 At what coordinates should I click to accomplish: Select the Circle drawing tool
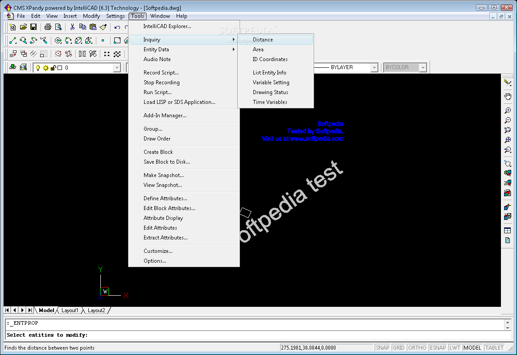pos(58,41)
